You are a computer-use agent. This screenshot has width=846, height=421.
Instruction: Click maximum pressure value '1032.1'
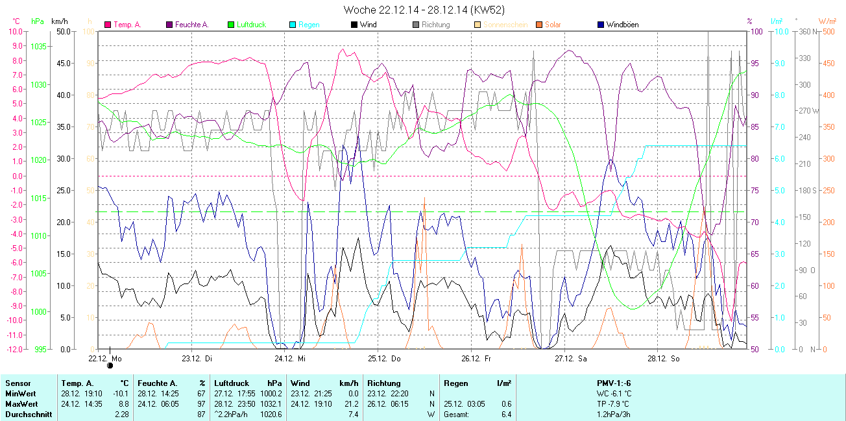click(x=271, y=404)
